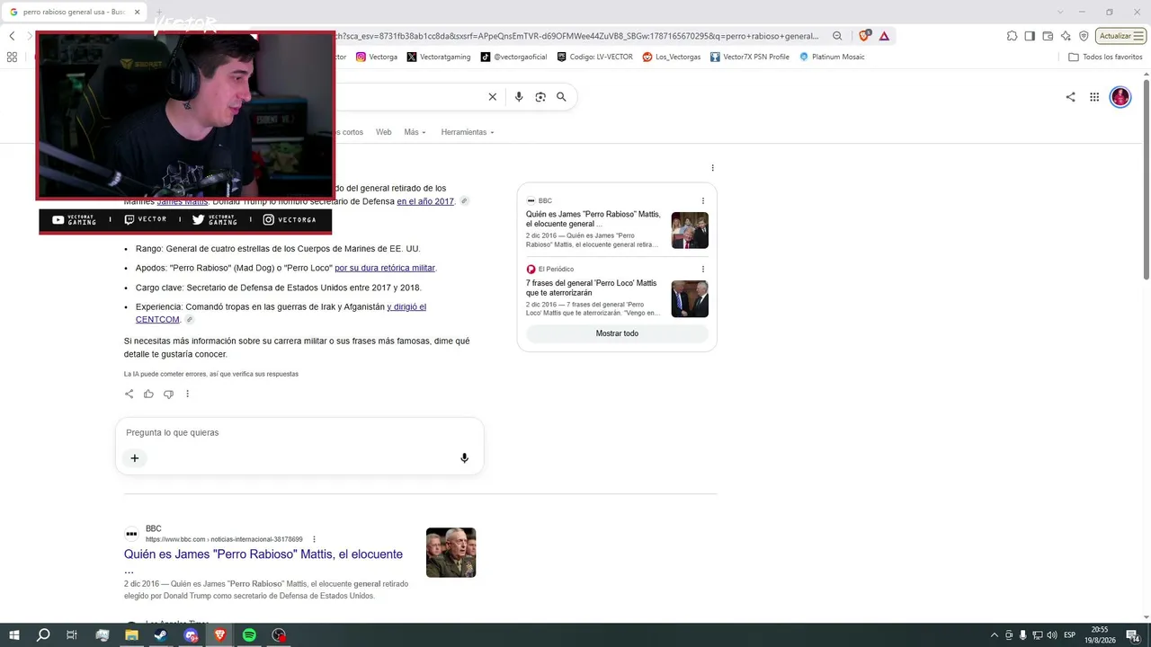Viewport: 1151px width, 647px height.
Task: Share the AI answer
Action: click(129, 394)
